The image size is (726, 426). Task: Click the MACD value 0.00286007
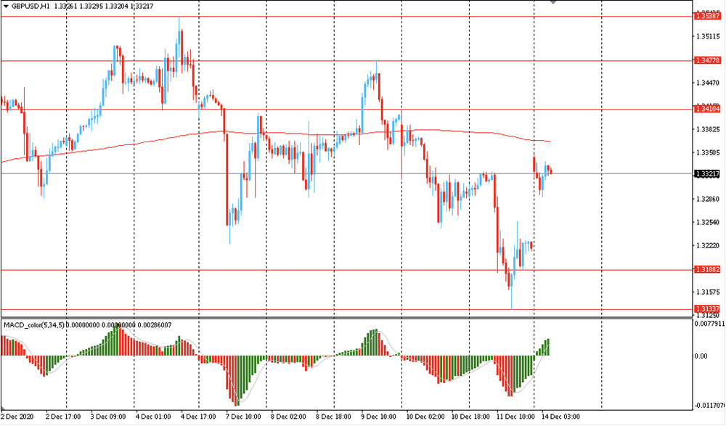point(155,325)
